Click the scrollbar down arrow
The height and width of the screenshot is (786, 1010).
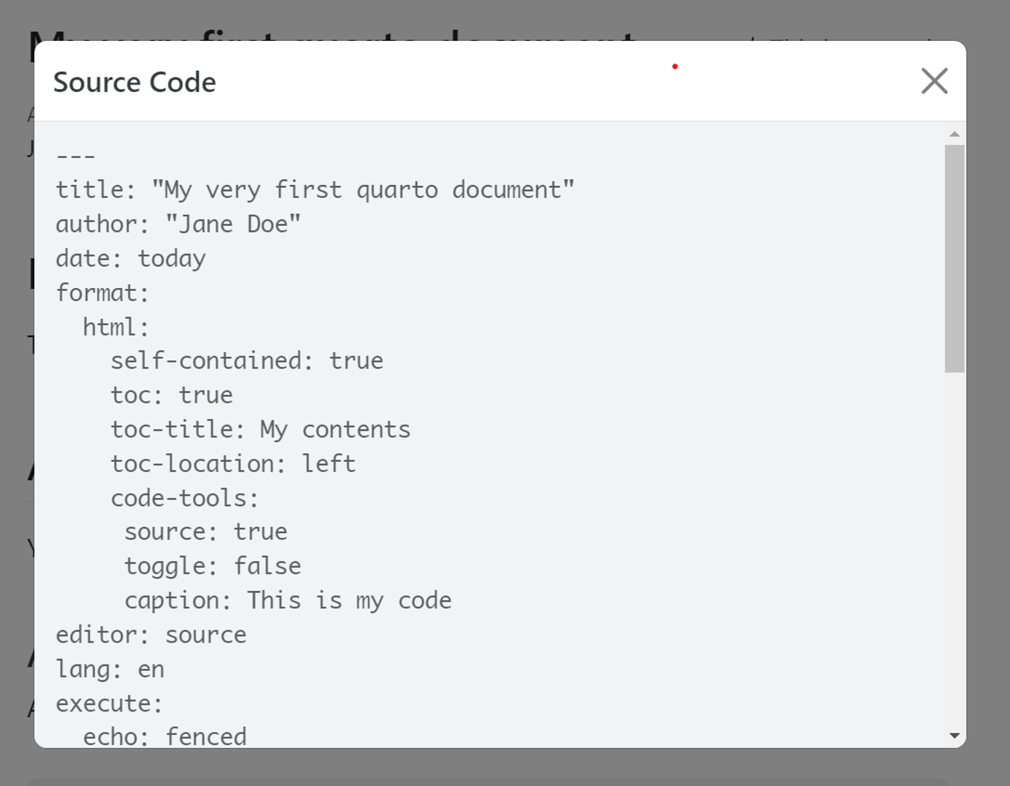pos(954,736)
